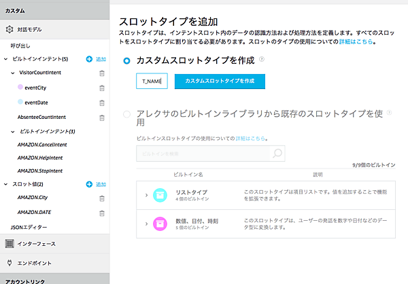Select the built-in library slot type radio option

[126, 115]
